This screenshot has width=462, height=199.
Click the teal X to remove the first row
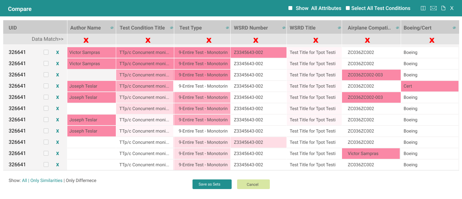tap(57, 52)
